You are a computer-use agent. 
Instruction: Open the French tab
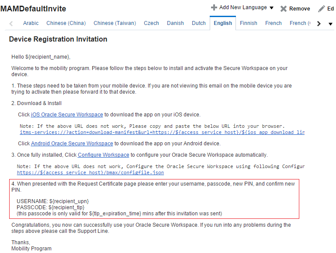point(273,23)
